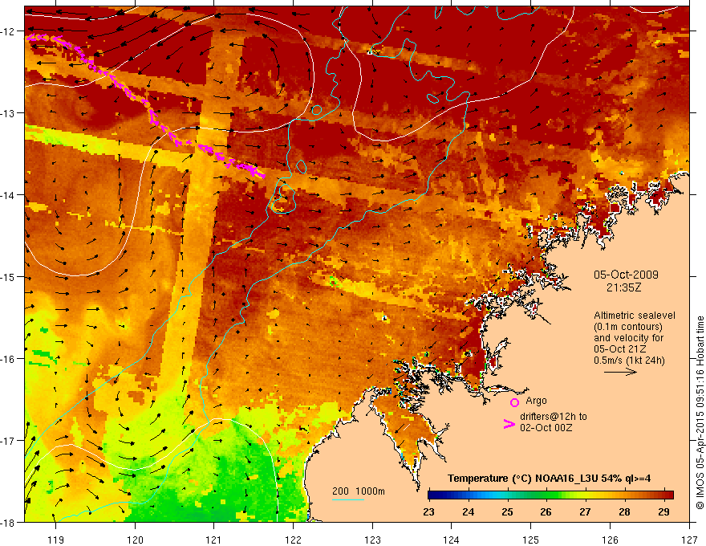Screen dimensions: 706x546
Task: Click the dark blue end of the temperature bar
Action: point(433,495)
